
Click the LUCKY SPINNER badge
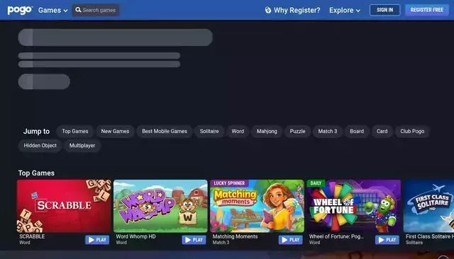point(229,183)
